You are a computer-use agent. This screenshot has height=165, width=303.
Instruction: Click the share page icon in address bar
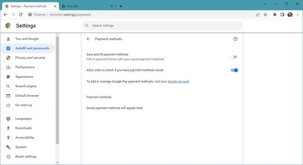tap(257, 15)
